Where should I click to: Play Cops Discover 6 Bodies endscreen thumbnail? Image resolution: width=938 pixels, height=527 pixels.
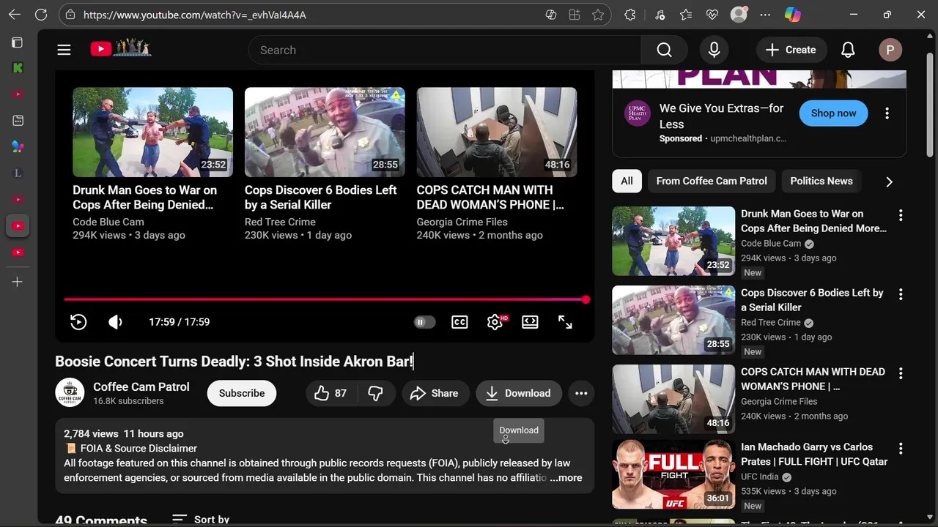[325, 132]
